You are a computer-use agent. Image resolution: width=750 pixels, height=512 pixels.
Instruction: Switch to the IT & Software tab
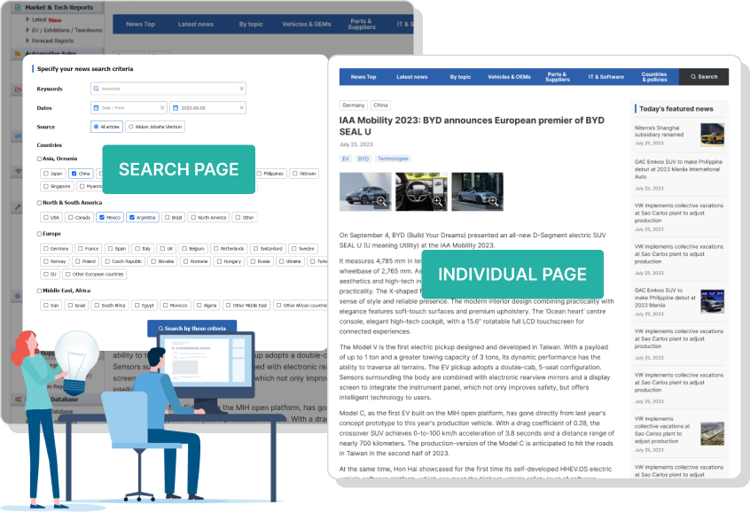[606, 77]
